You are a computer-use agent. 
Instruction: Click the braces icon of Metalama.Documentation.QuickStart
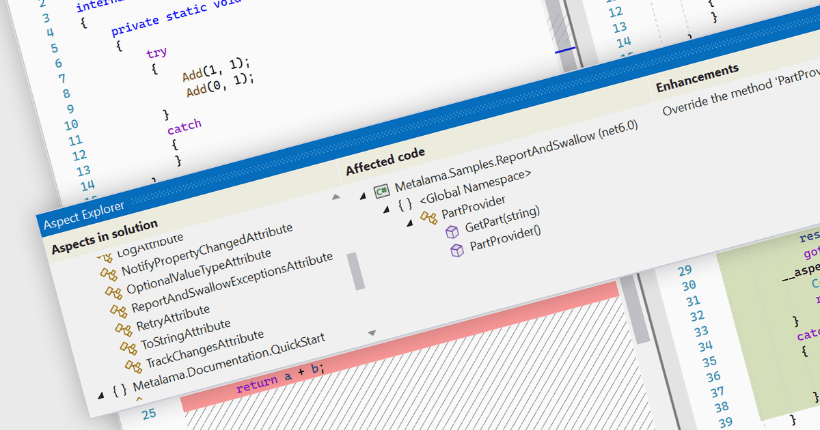pos(119,390)
